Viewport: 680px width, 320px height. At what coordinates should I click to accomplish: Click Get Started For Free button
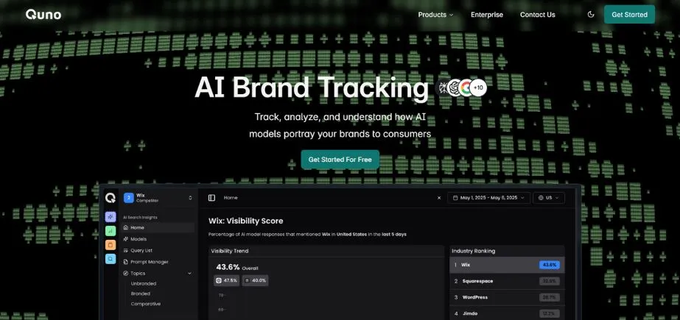(340, 160)
